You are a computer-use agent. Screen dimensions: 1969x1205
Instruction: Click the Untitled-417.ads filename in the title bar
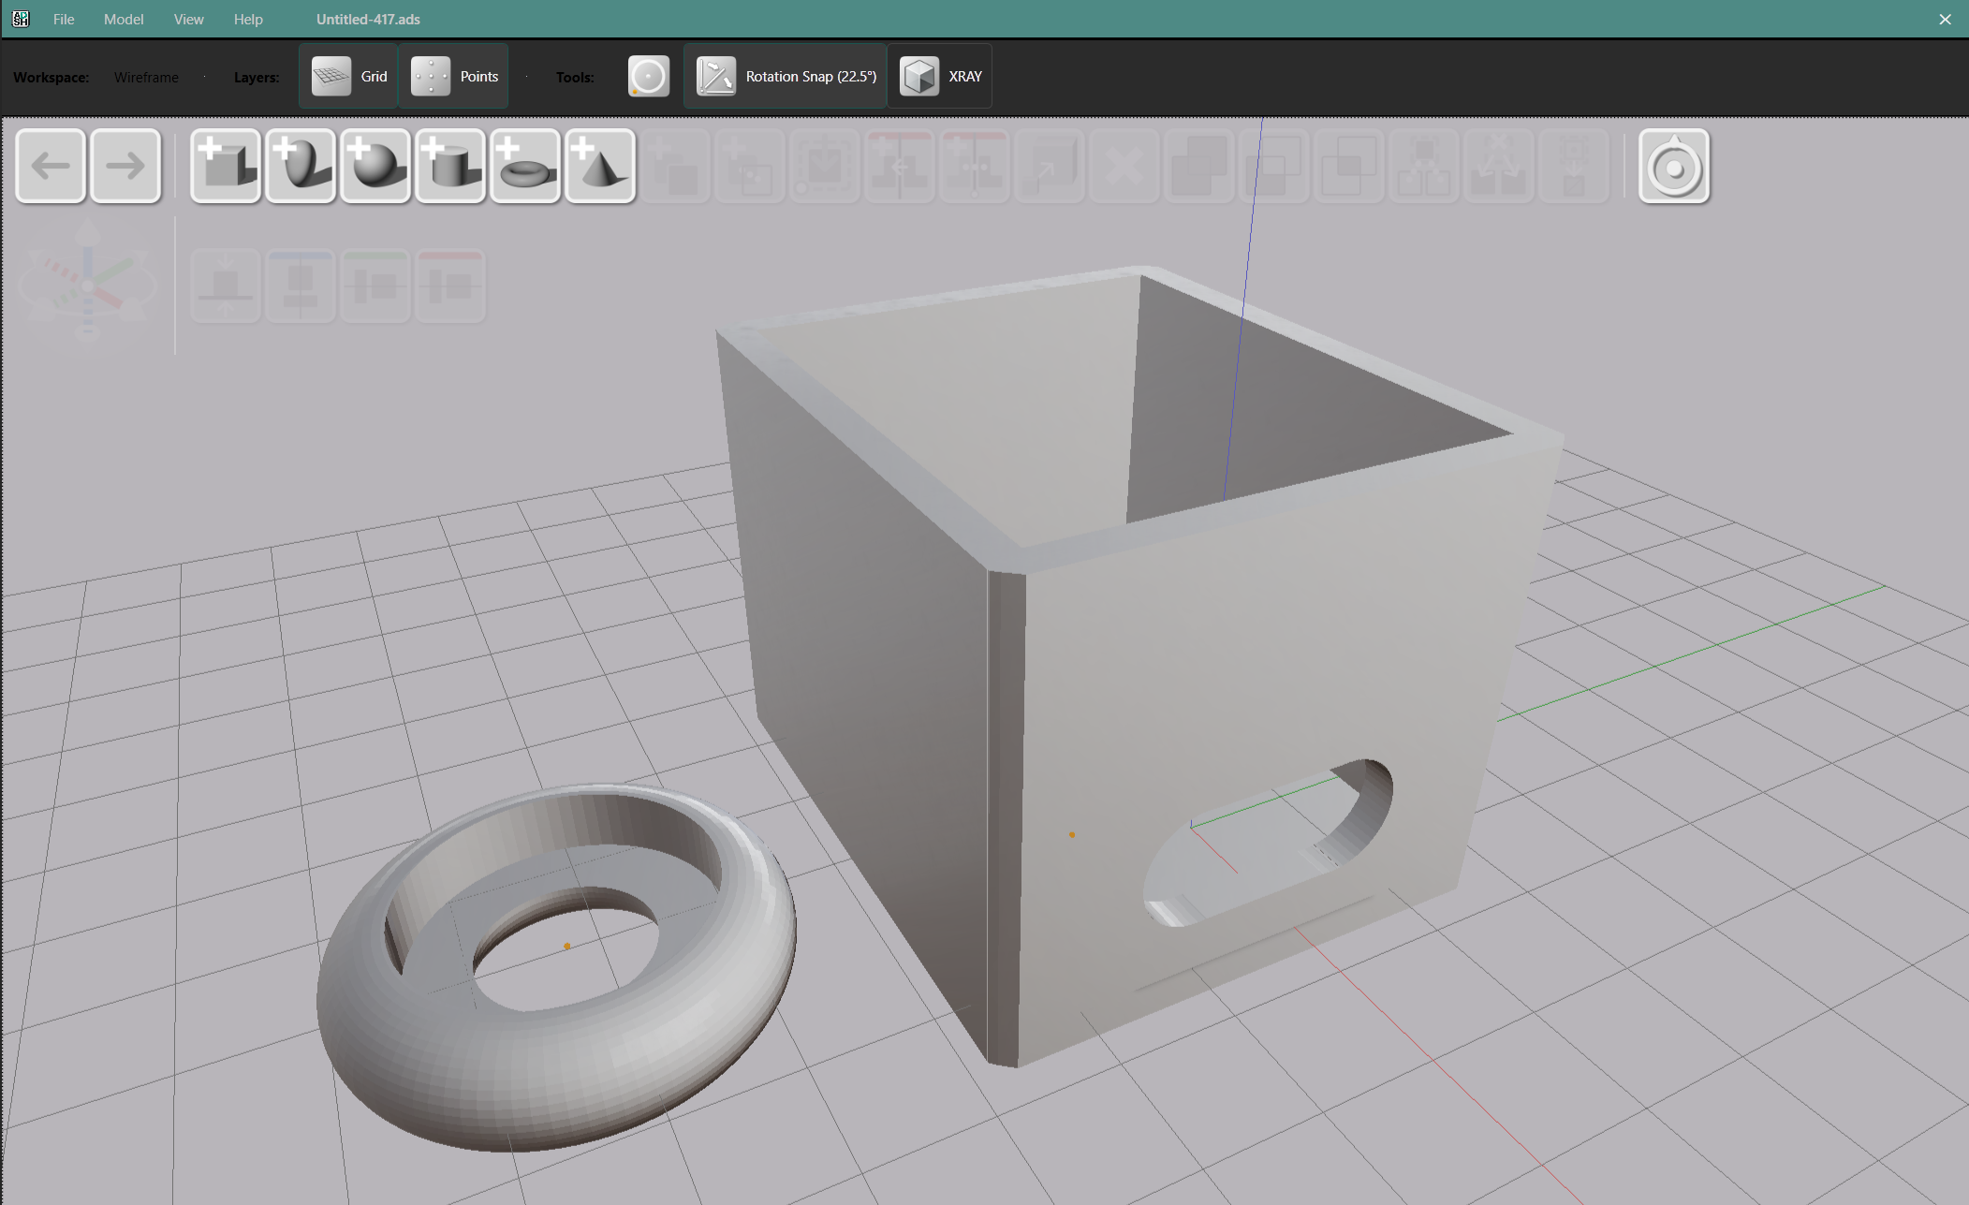368,18
